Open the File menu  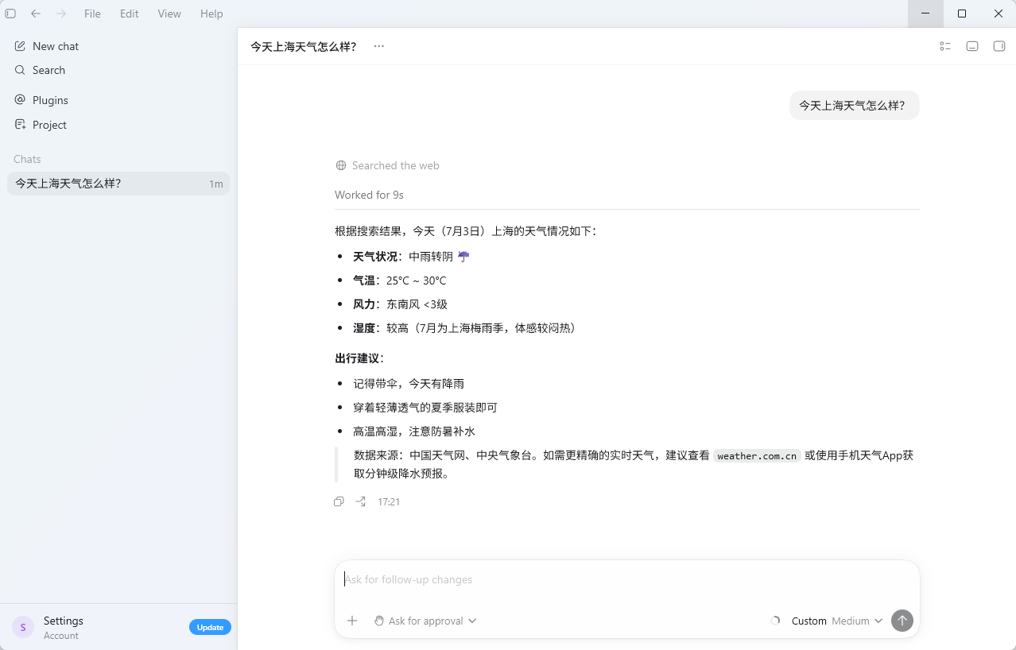point(92,14)
